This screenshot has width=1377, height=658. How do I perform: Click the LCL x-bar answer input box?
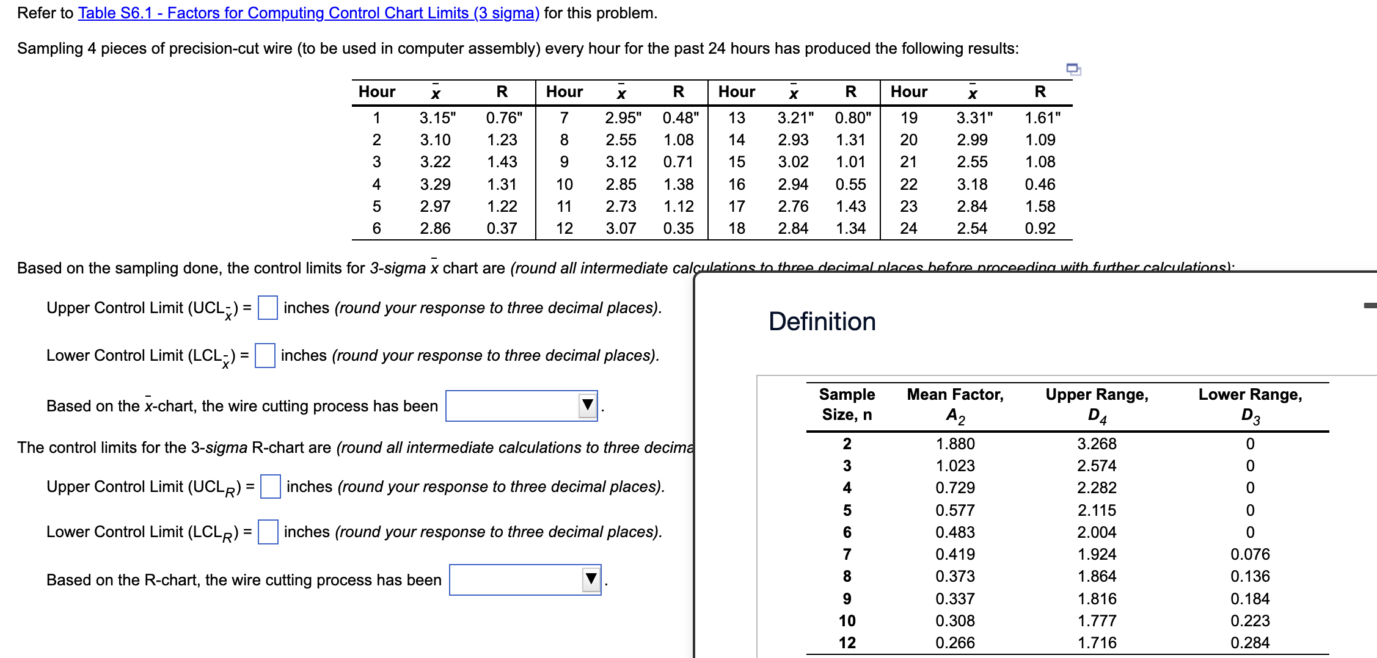265,355
